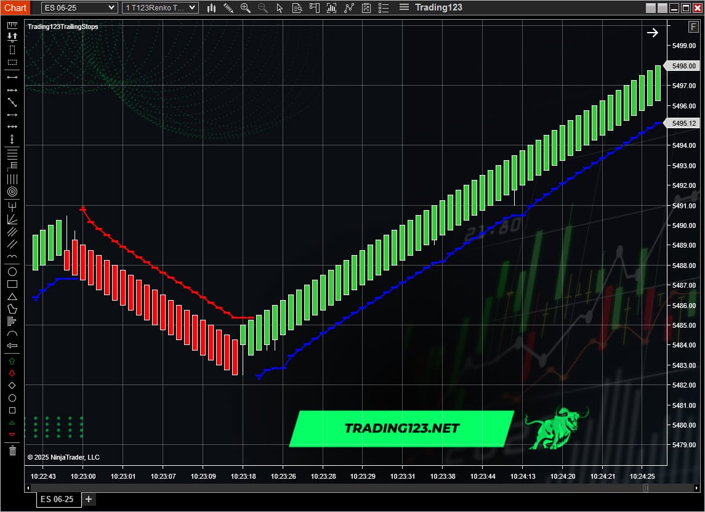Toggle fixed price scale using the F button
The image size is (705, 512).
tap(692, 26)
